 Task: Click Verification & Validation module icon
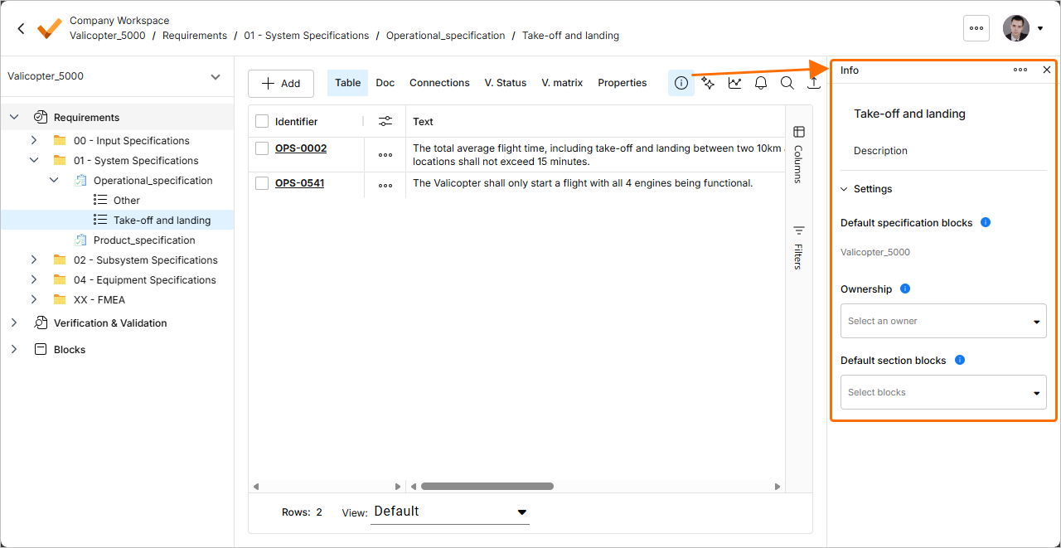tap(41, 322)
